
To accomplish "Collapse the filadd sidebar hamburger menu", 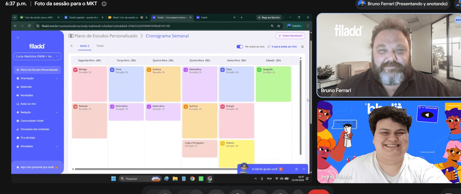I will click(18, 38).
